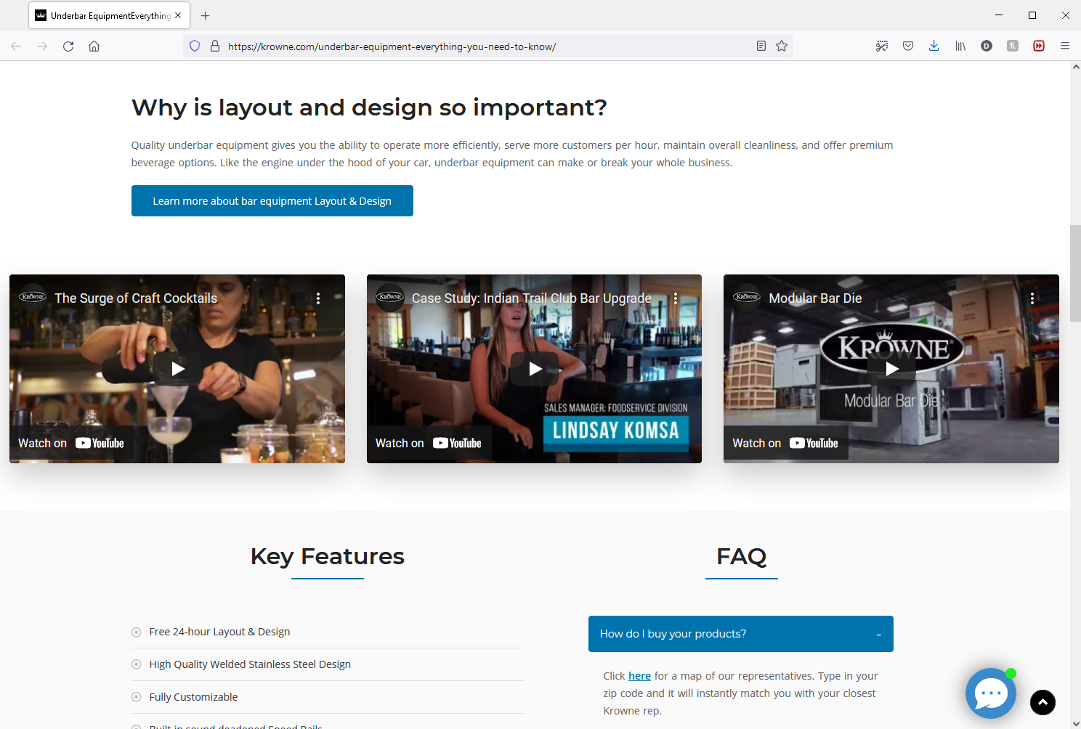Screen dimensions: 1081x729
Task: Click the red extension icon in toolbar
Action: (x=1039, y=46)
